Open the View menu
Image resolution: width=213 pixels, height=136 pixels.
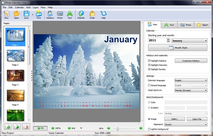click(x=43, y=7)
